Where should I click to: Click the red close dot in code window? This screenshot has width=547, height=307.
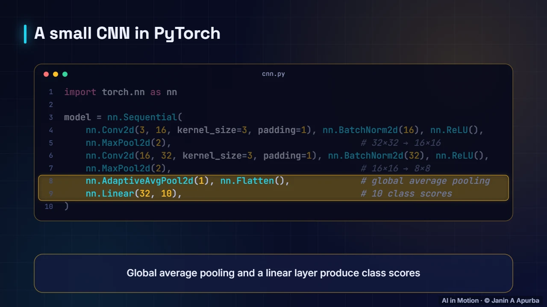[46, 74]
